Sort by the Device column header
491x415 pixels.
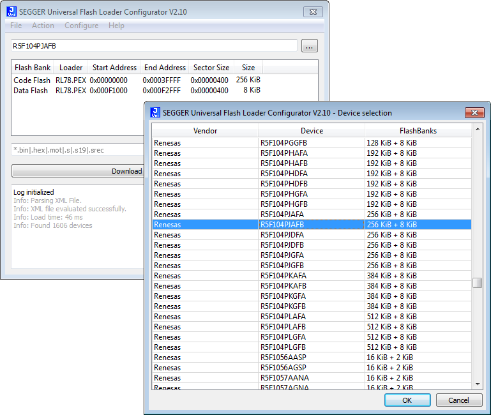(x=312, y=131)
